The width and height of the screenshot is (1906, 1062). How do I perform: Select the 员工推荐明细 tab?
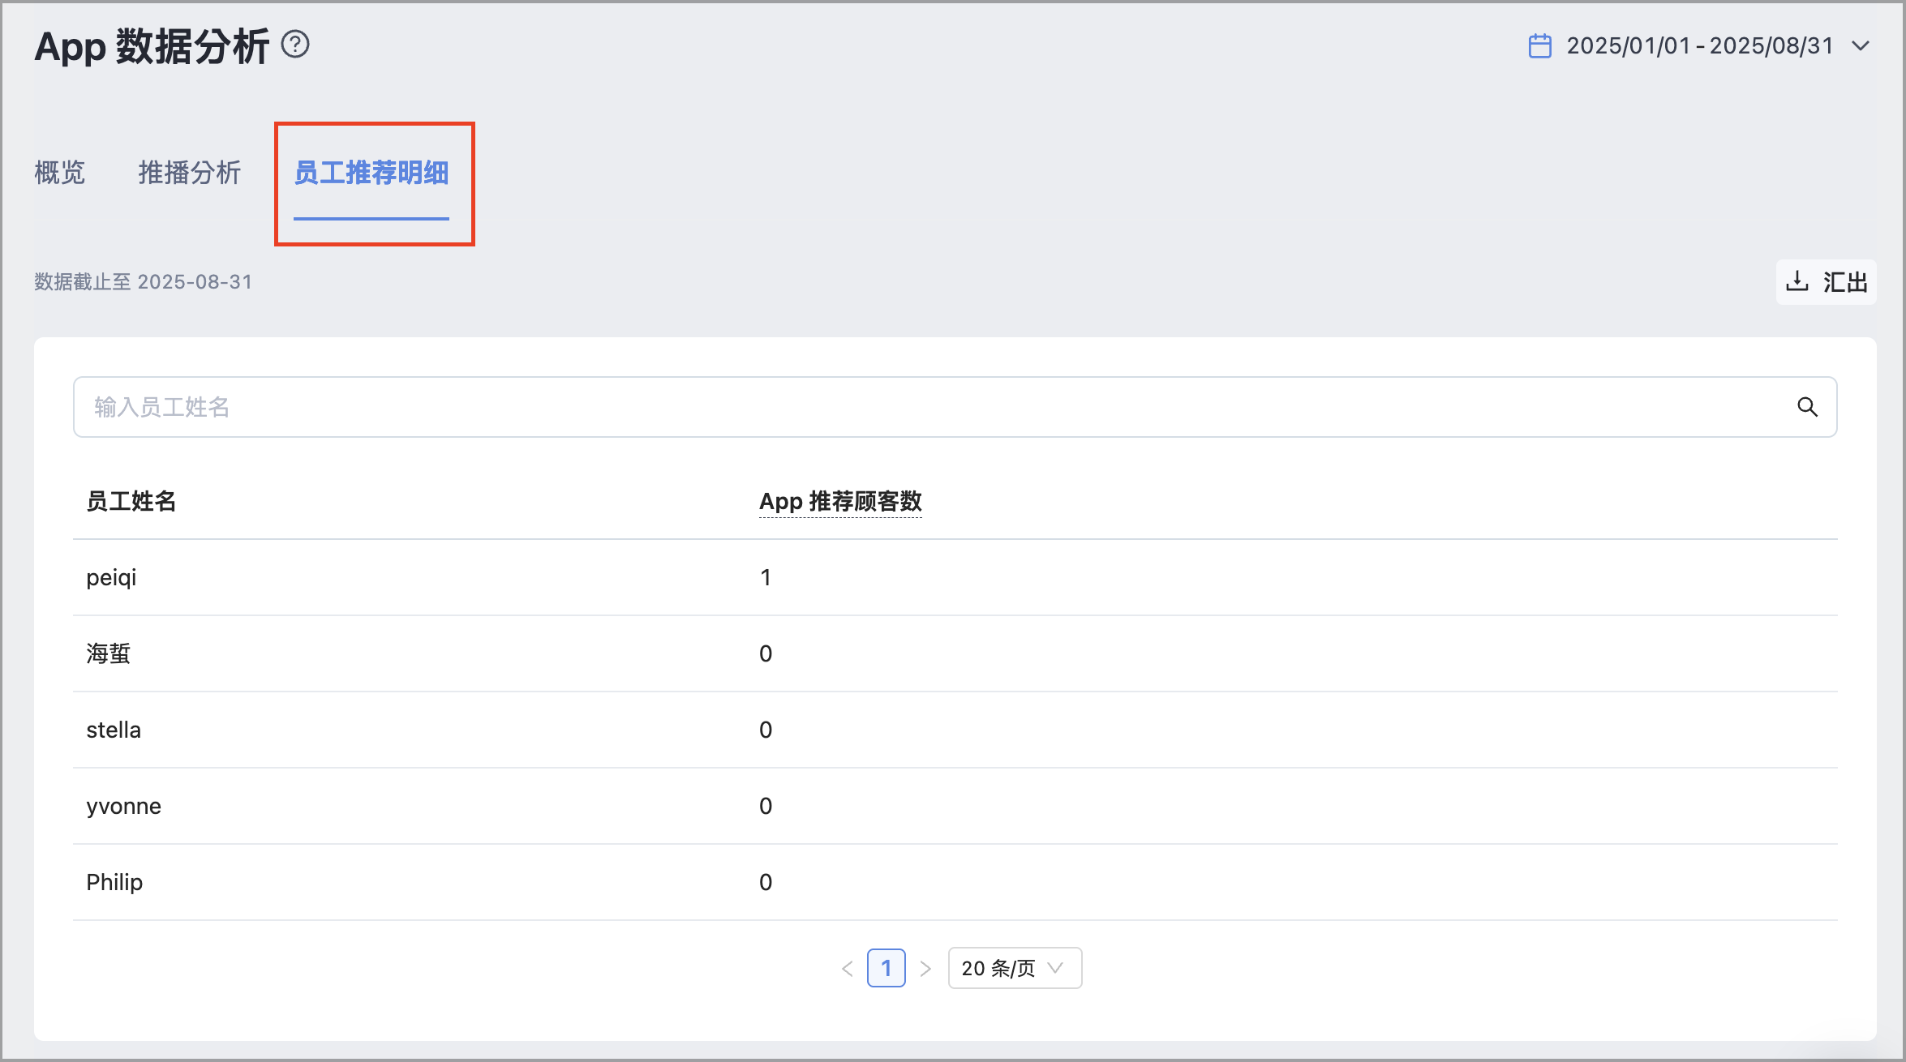(x=371, y=173)
